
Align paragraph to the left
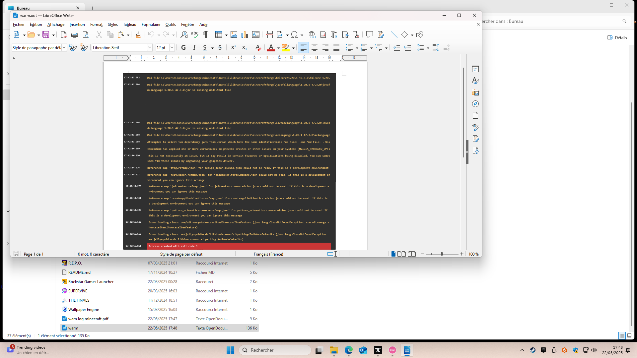point(304,48)
